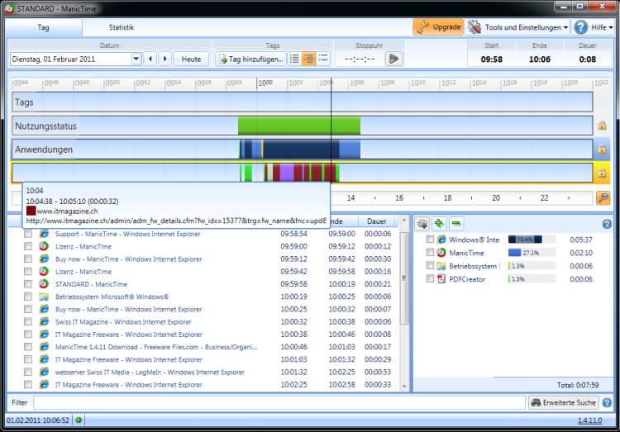620x432 pixels.
Task: Check the box for 'Swiss IT Magazine' row
Action: [28, 322]
